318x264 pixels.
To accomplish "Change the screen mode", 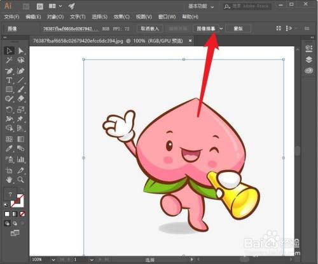I will point(15,233).
